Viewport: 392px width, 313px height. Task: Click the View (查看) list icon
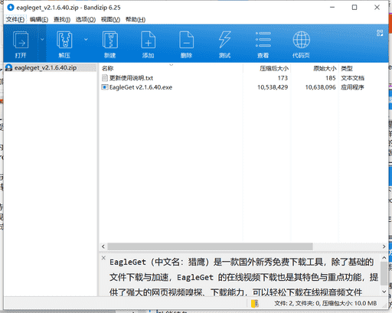263,40
